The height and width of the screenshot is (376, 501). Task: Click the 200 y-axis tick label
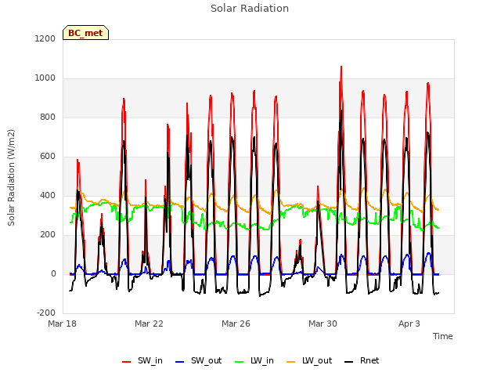click(48, 235)
